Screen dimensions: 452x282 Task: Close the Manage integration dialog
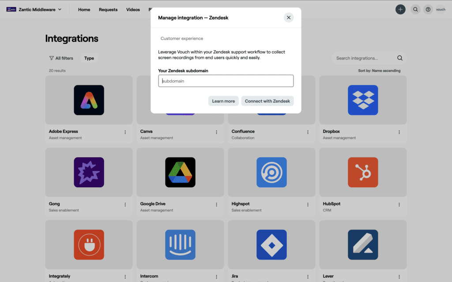click(289, 18)
